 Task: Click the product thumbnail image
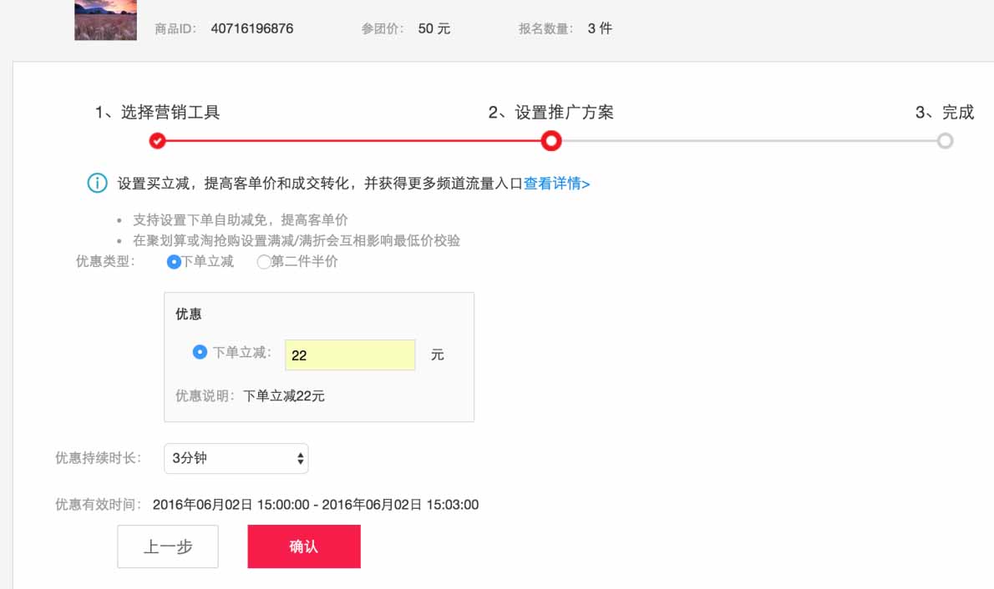105,20
